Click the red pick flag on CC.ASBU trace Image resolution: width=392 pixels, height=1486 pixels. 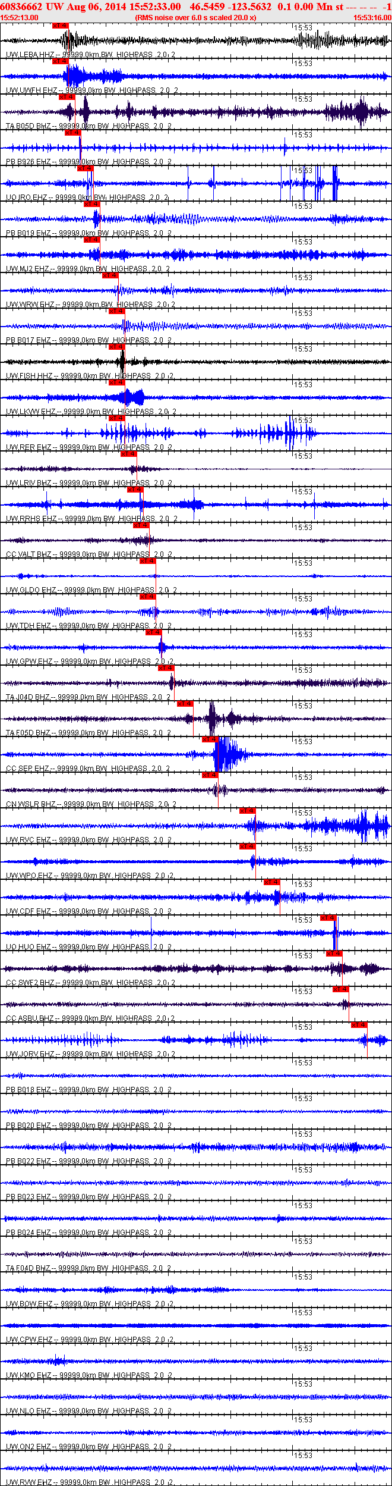click(x=340, y=989)
